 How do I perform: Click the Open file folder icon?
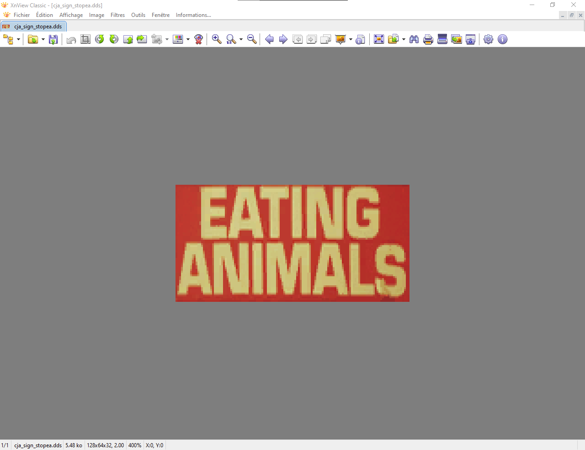coord(33,39)
